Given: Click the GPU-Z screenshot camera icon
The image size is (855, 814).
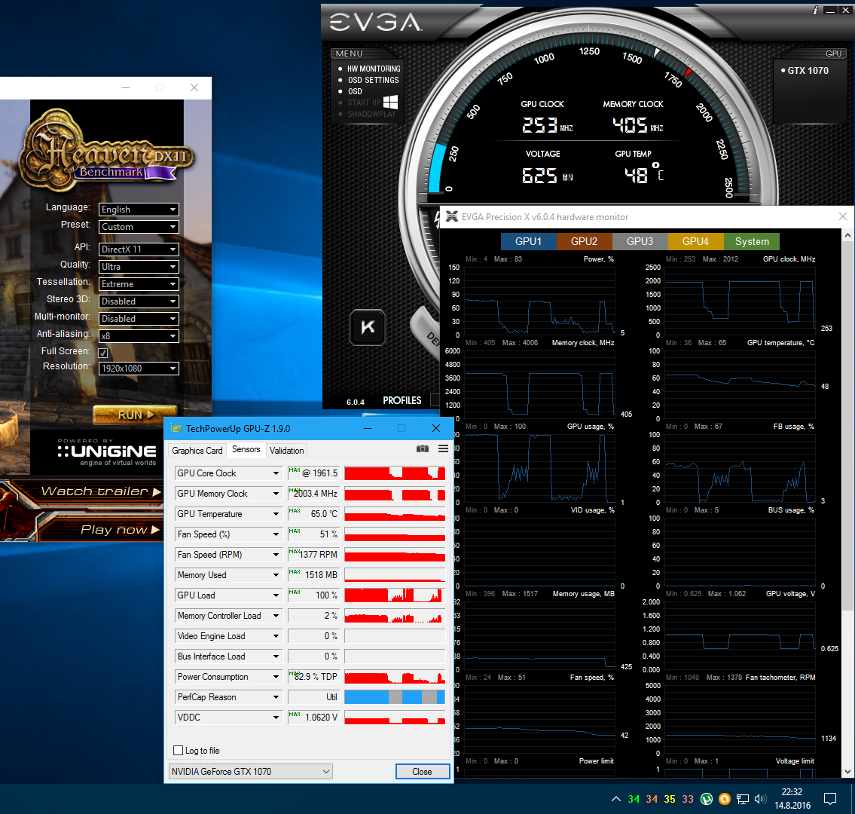Looking at the screenshot, I should [422, 448].
